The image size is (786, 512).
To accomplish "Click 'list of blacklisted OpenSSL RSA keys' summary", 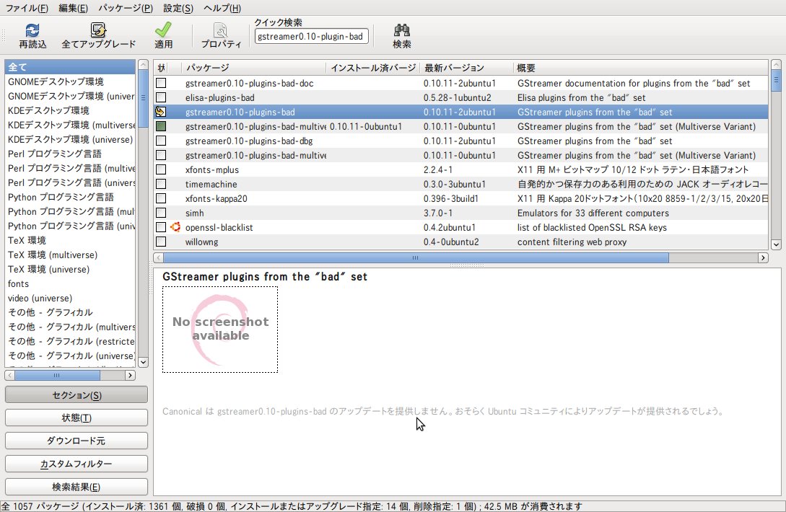I will coord(592,227).
